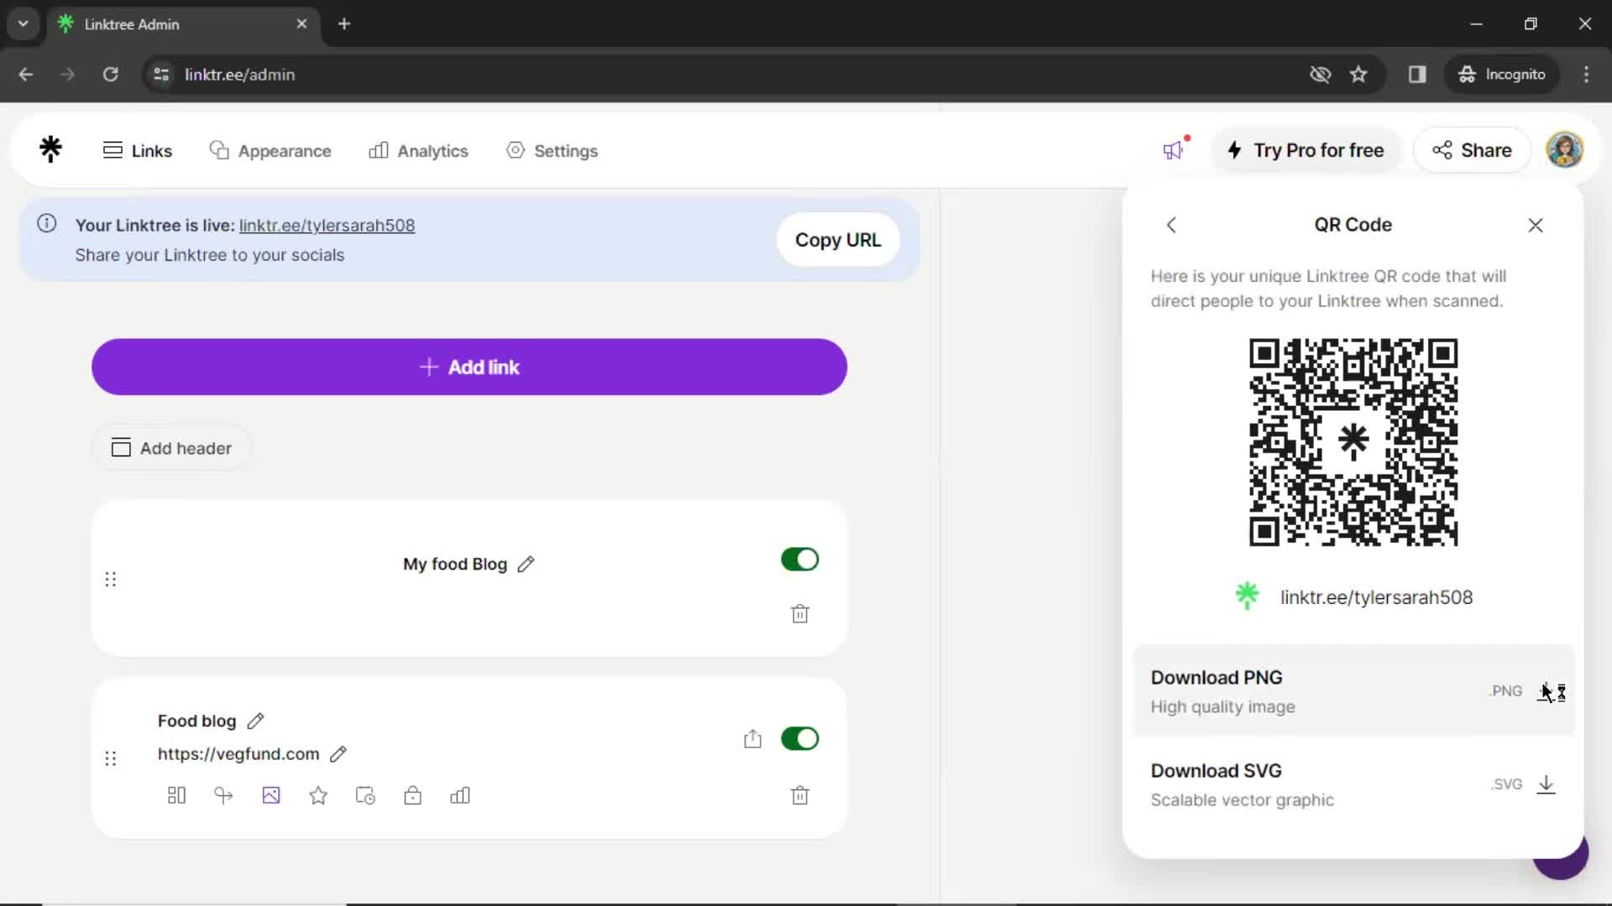
Task: Click Try Pro for free
Action: pos(1306,150)
